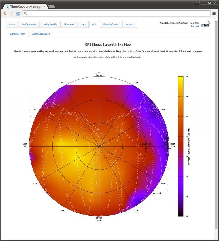Select the Signal Strength sub-tab
219x241 pixels.
pyautogui.click(x=18, y=34)
